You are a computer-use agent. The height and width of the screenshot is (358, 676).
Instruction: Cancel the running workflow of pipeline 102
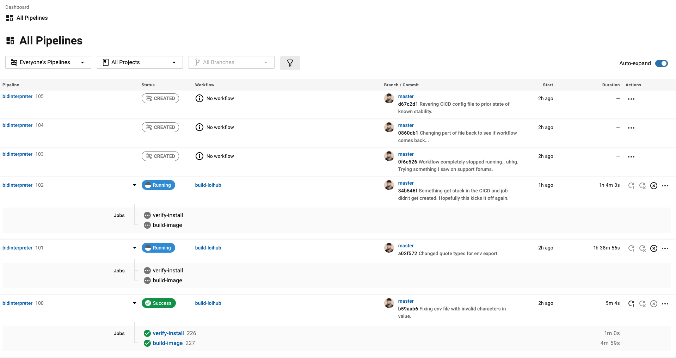tap(654, 186)
